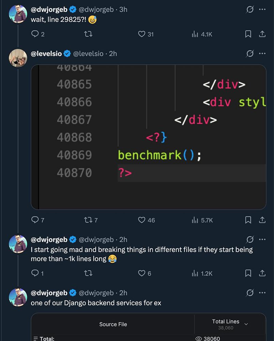Viewport: 274px width, 341px height.
Task: Open more options on levelsio tweet
Action: (x=262, y=54)
